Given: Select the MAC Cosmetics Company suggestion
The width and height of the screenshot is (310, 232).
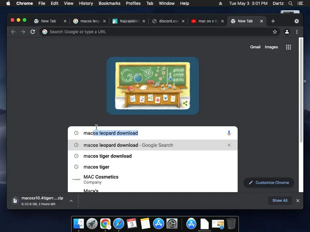Looking at the screenshot, I should [x=153, y=179].
